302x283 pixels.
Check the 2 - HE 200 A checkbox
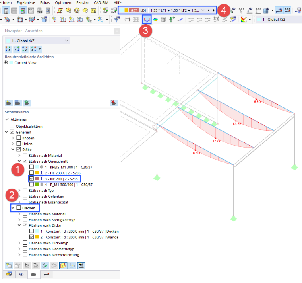31,173
